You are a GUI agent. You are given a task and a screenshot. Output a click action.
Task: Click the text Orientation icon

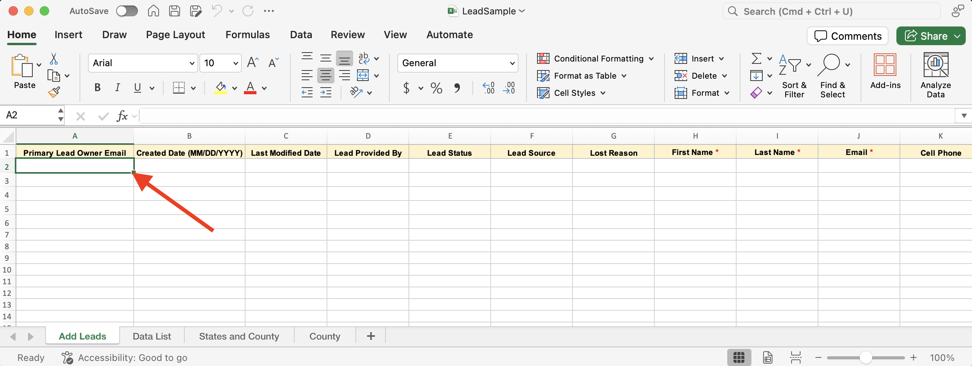coord(356,92)
